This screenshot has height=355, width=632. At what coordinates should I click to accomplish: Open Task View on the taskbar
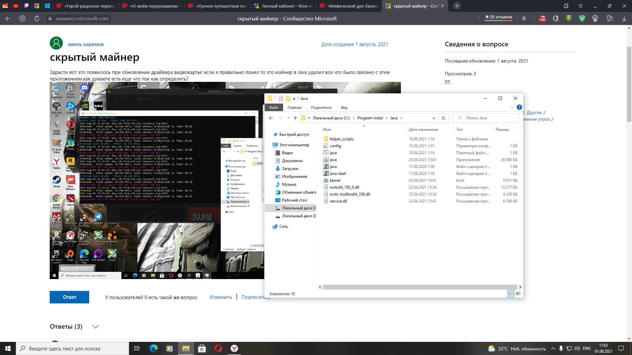[137, 348]
